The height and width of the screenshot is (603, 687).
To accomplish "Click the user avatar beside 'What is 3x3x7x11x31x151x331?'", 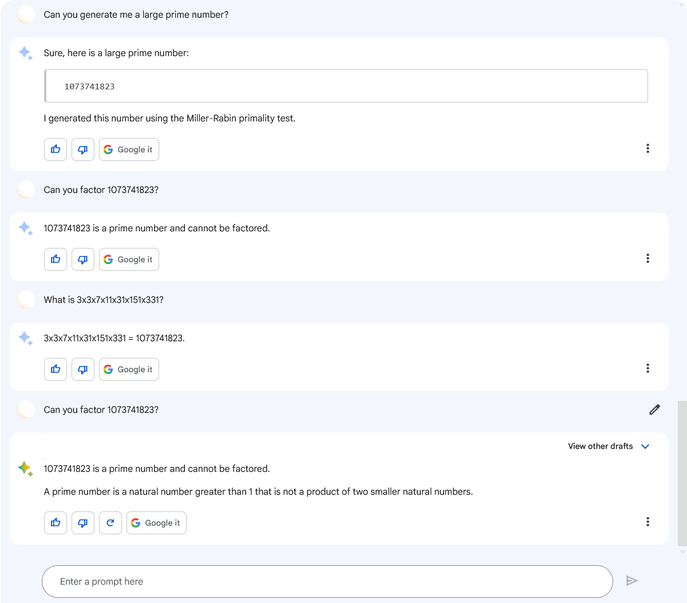I will [x=26, y=299].
